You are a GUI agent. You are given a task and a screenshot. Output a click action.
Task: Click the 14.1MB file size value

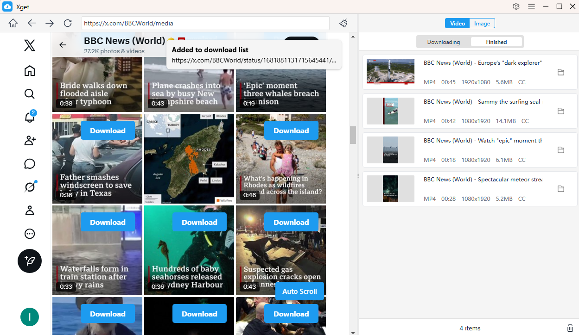(x=505, y=121)
